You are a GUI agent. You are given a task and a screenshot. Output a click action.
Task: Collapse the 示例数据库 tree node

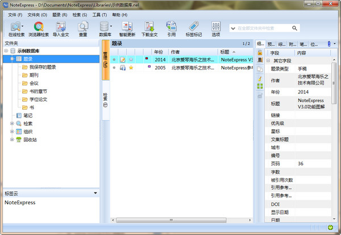[6, 51]
